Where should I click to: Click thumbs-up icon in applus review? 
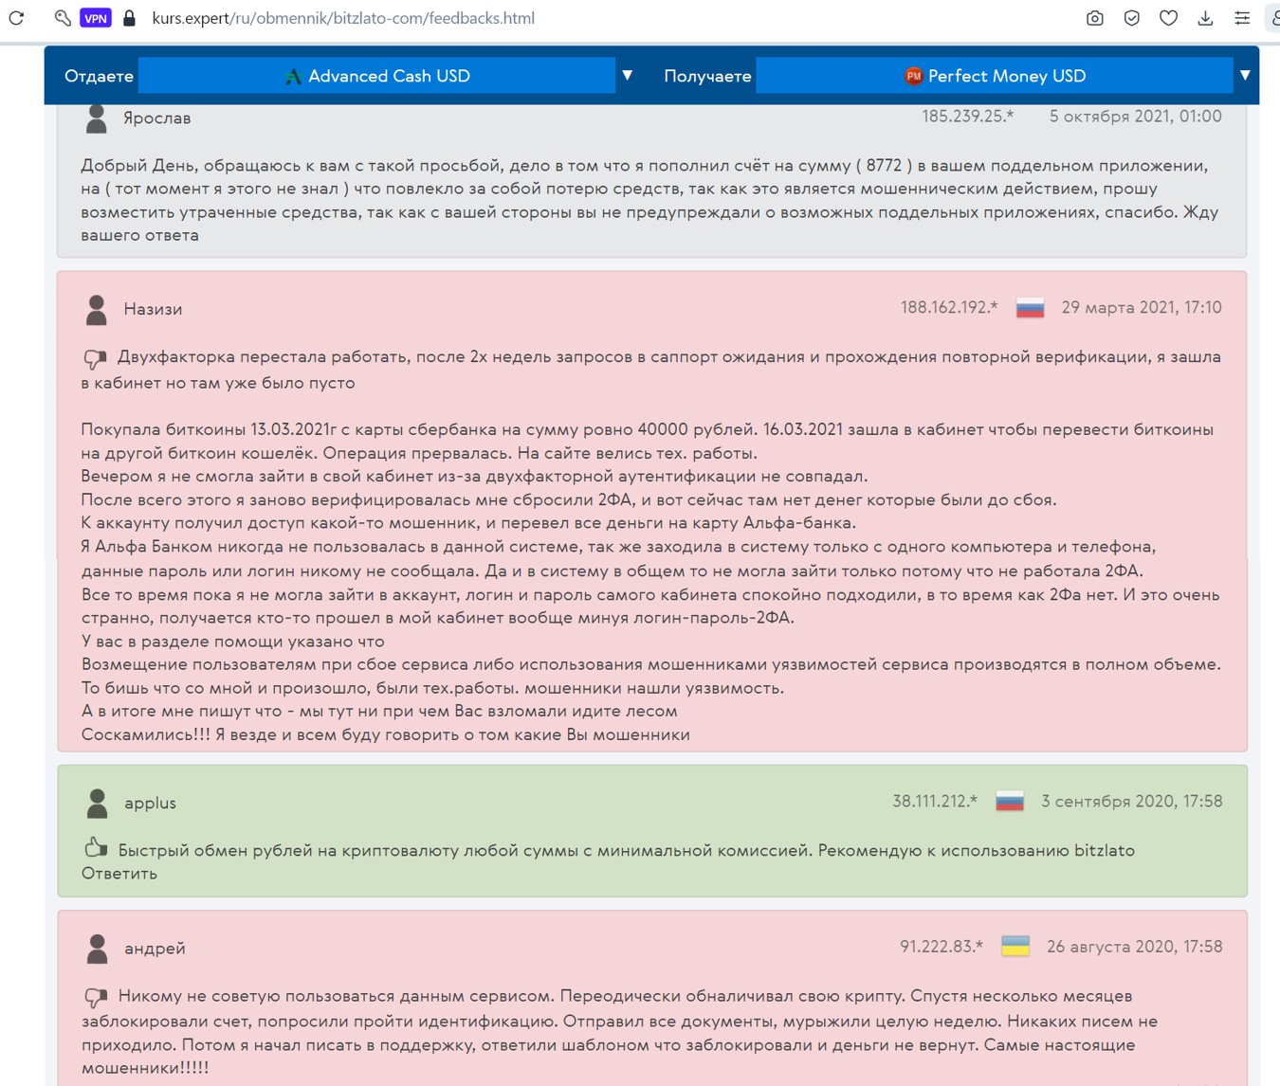coord(96,847)
